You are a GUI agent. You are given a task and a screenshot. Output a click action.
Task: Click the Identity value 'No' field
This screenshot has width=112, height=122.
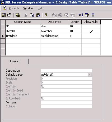click(x=67, y=86)
